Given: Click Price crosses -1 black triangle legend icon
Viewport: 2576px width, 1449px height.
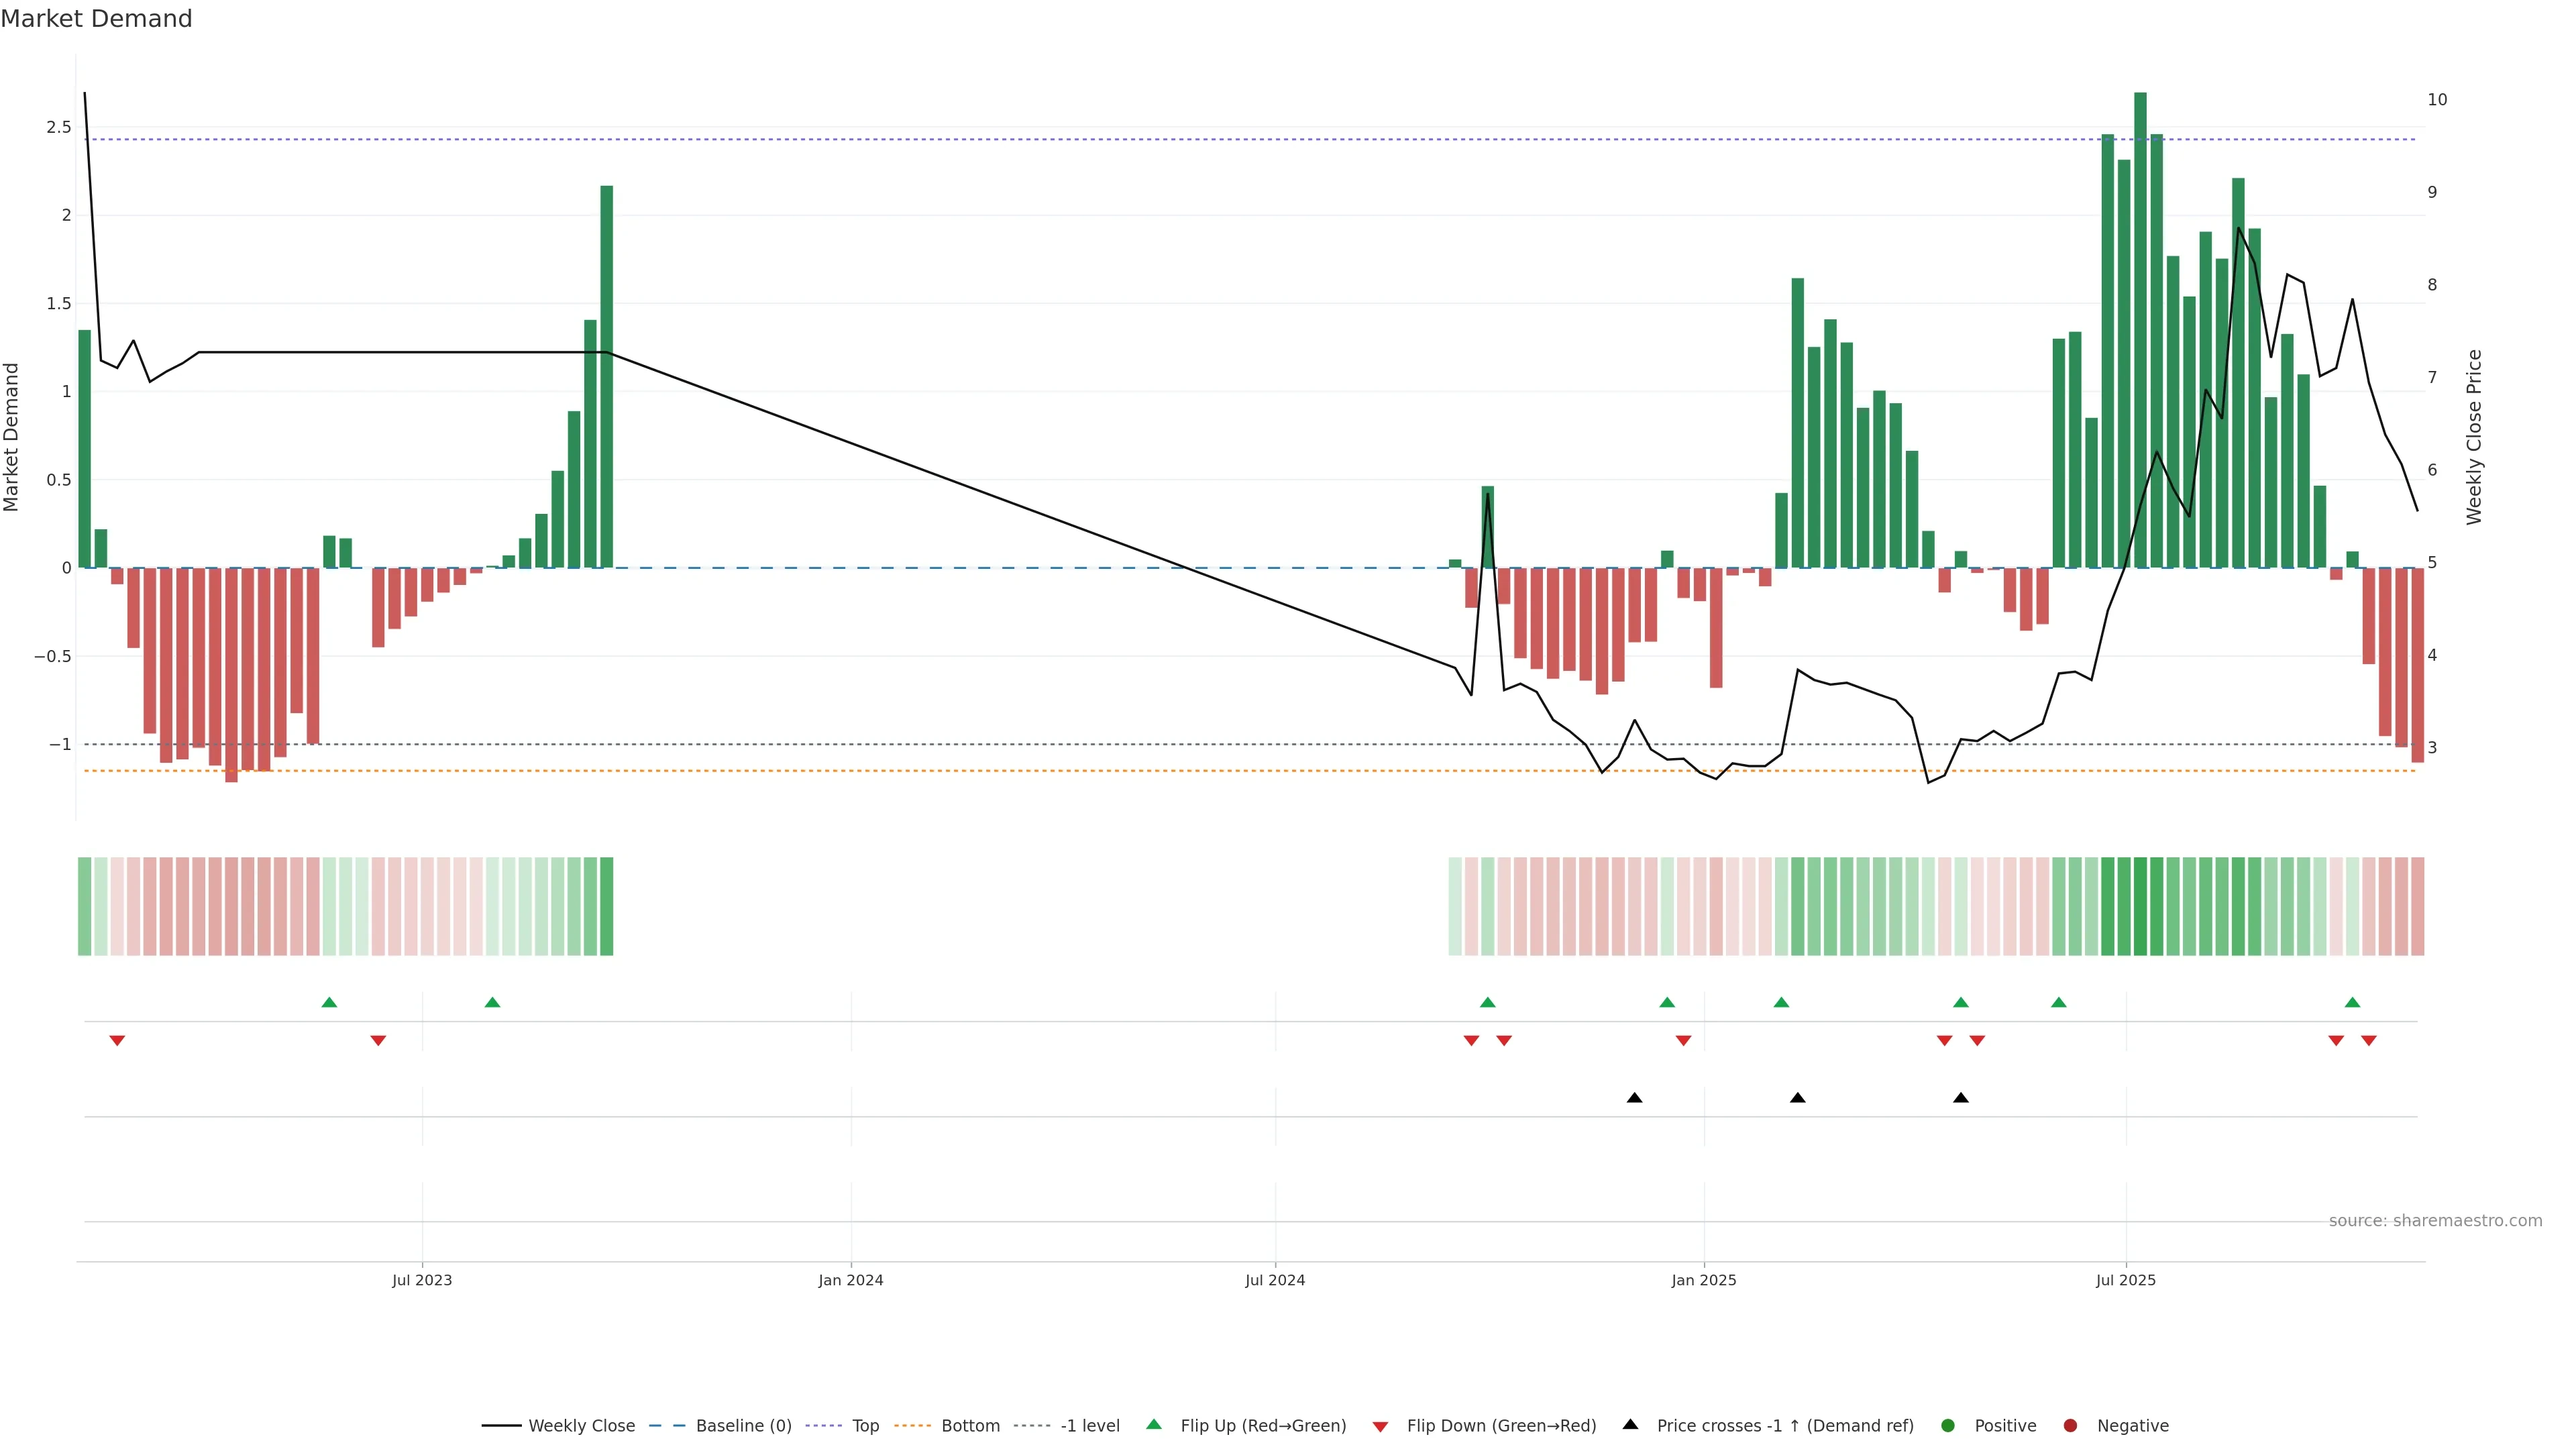Looking at the screenshot, I should coord(1631,1425).
